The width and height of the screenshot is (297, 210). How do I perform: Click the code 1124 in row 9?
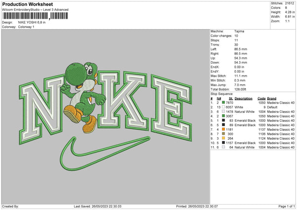pyautogui.click(x=262, y=138)
